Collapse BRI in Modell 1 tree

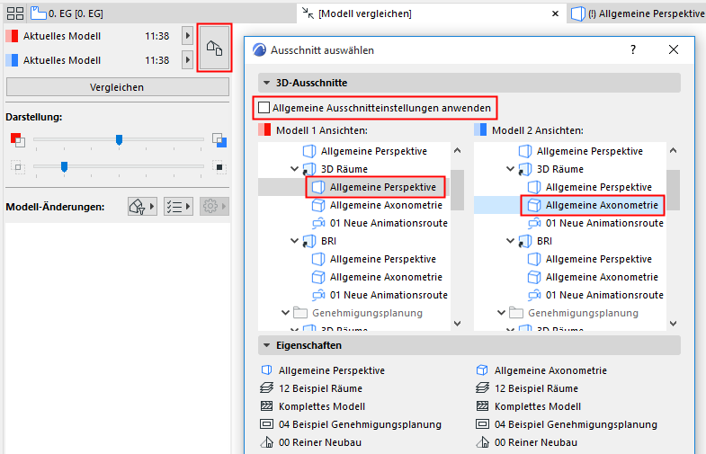tap(294, 241)
